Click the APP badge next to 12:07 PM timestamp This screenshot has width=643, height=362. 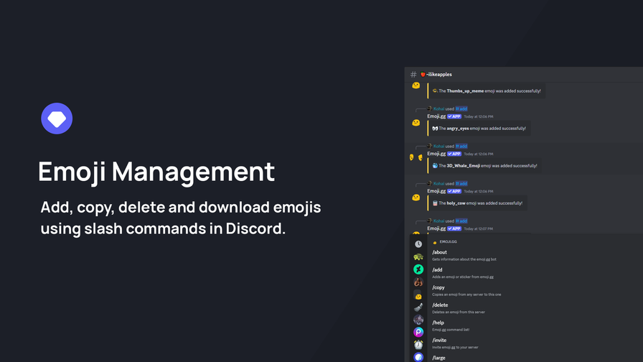coord(454,228)
